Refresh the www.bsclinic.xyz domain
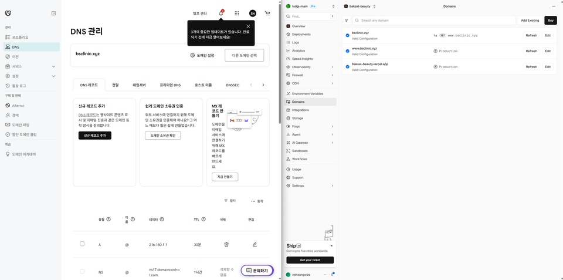The height and width of the screenshot is (280, 563). pos(531,51)
